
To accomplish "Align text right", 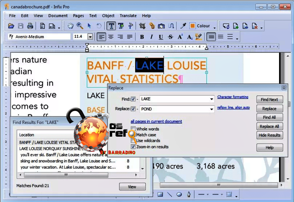I will point(120,37).
